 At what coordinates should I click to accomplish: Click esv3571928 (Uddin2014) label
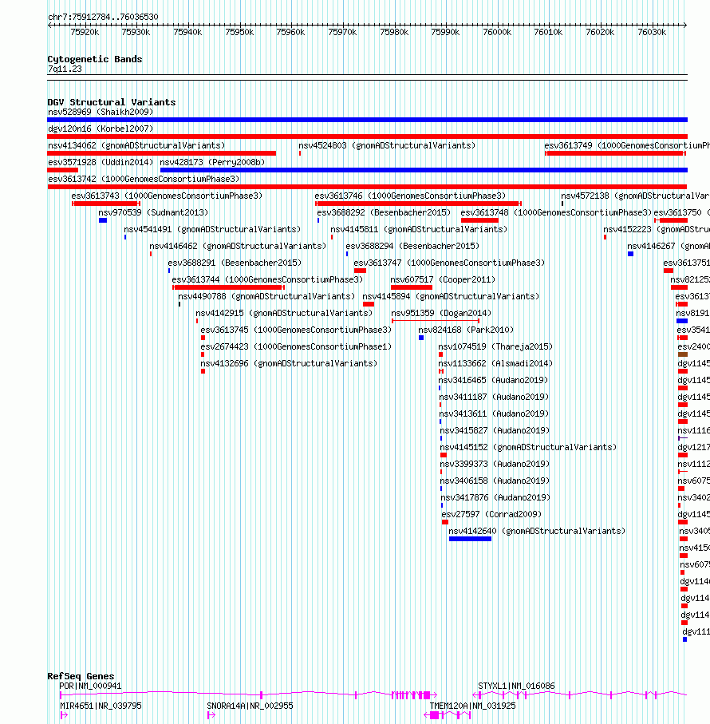point(101,162)
